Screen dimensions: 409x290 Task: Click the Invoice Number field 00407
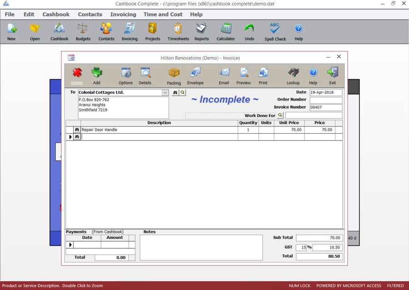click(326, 107)
